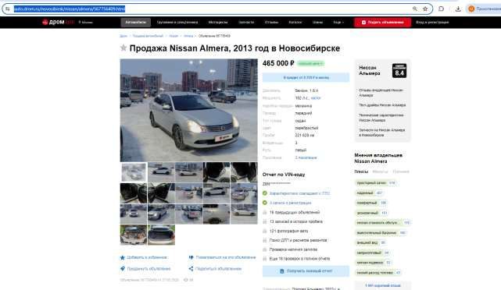Viewport: 501px width, 290px height.
Task: Open Каталог in the navigation bar
Action: (295, 23)
